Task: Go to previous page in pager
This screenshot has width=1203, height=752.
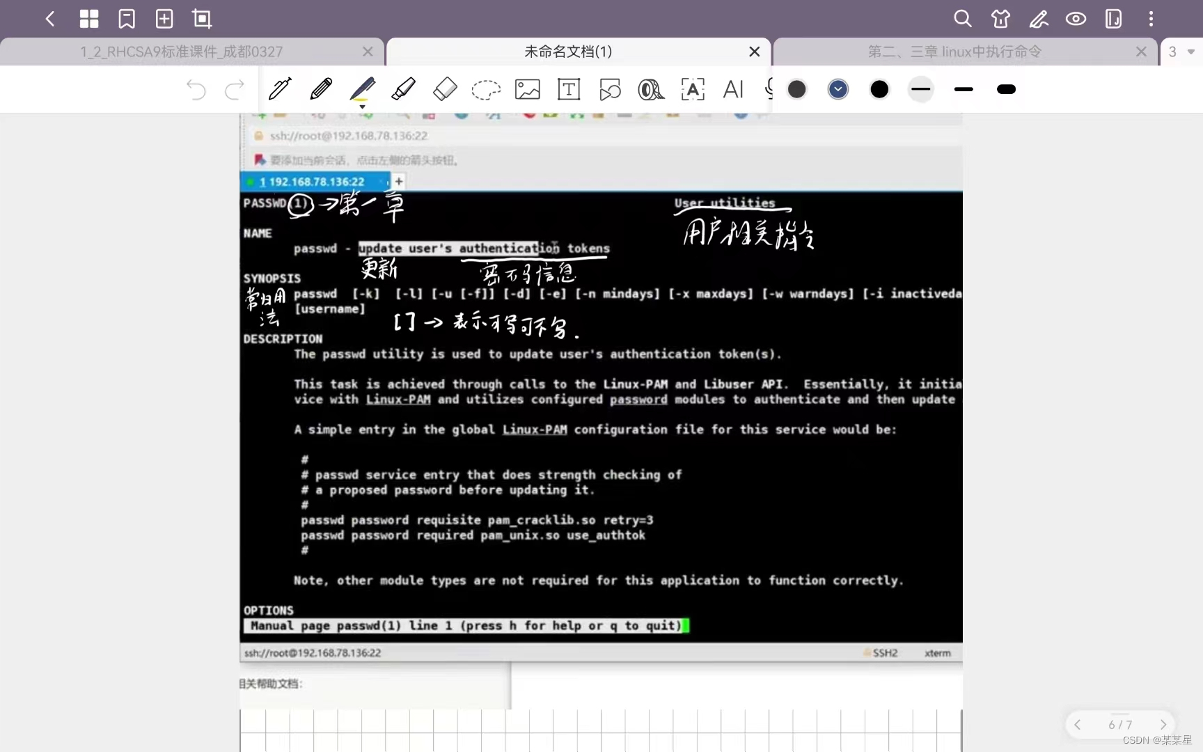Action: tap(1078, 725)
